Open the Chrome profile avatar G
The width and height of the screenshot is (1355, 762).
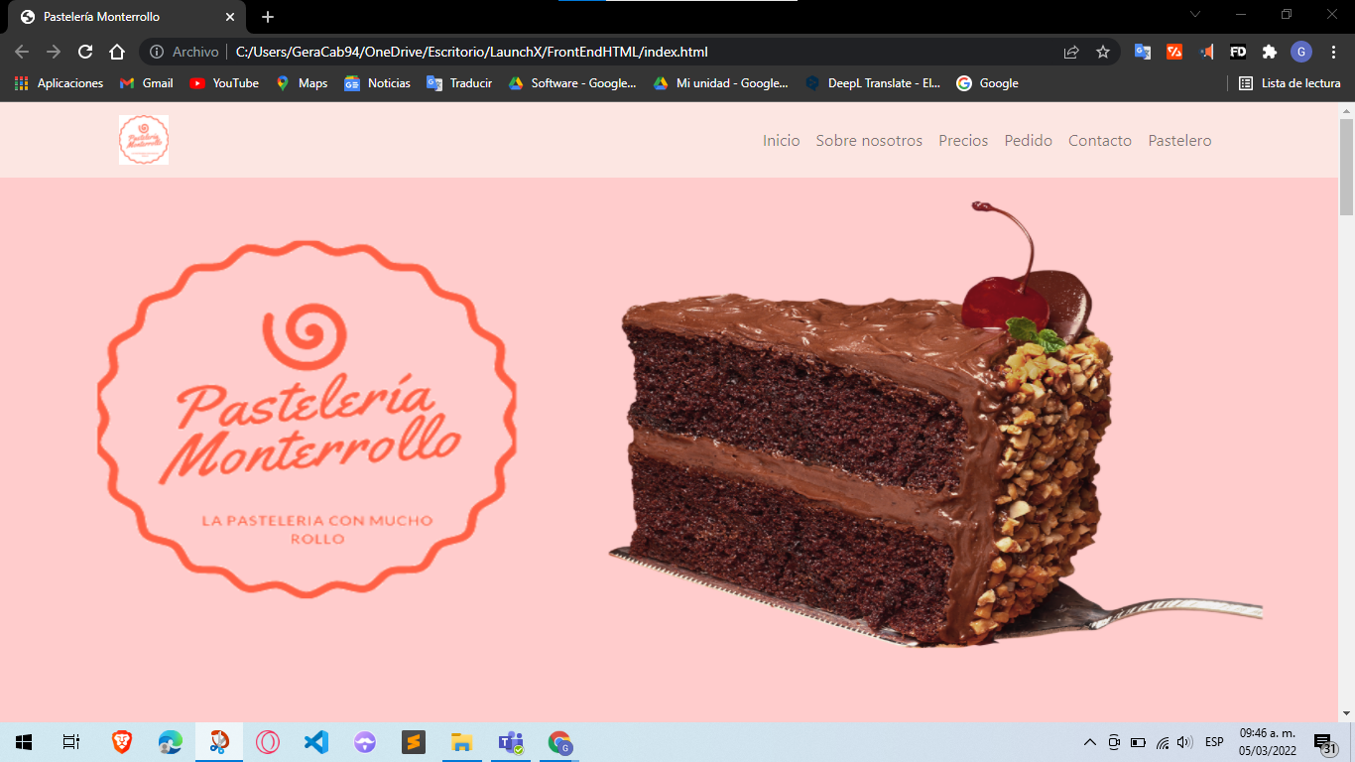pos(1300,52)
